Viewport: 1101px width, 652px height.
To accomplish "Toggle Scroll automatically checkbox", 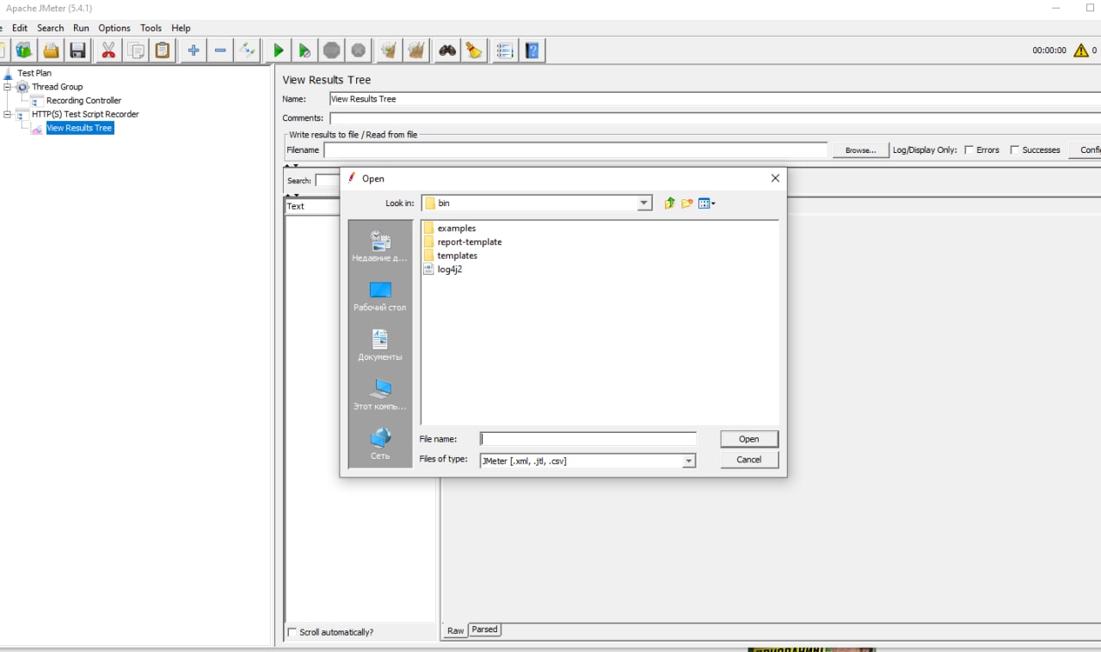I will tap(292, 632).
